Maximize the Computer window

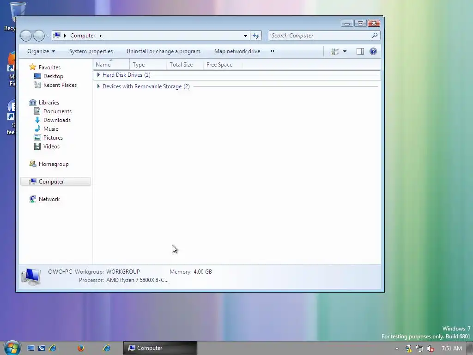[360, 24]
